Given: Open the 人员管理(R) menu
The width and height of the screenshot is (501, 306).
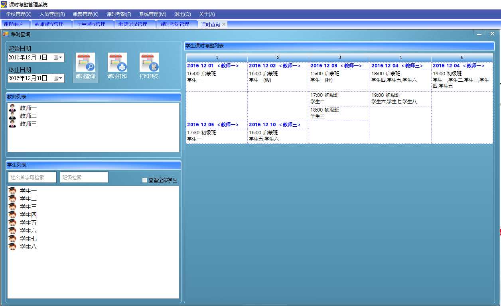Looking at the screenshot, I should click(x=52, y=14).
